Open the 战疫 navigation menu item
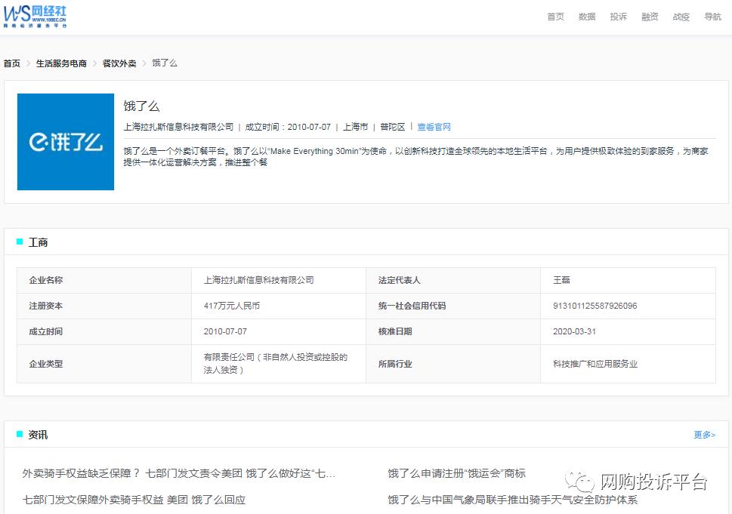This screenshot has width=732, height=514. click(x=681, y=16)
